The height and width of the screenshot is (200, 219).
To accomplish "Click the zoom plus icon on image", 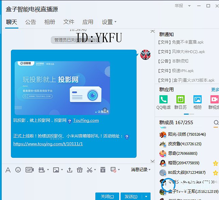I will [x=105, y=110].
